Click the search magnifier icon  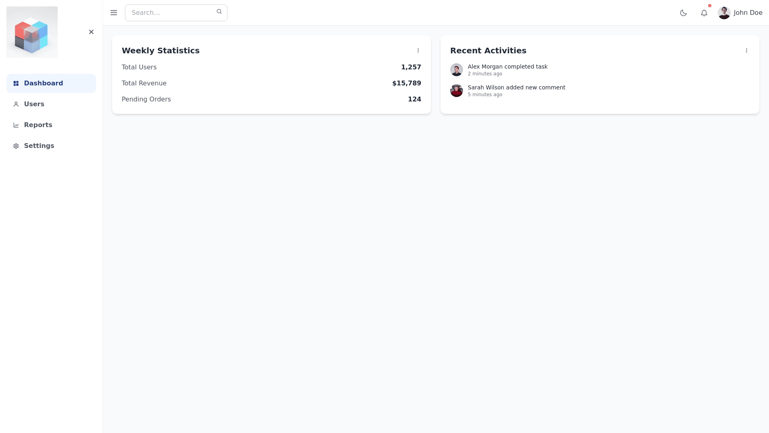(x=219, y=12)
